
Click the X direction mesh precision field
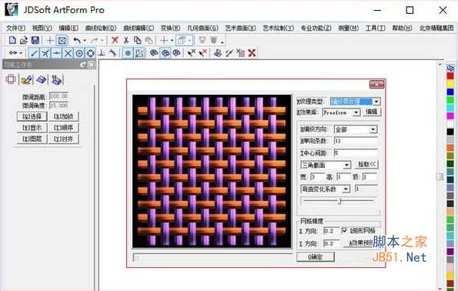(x=332, y=231)
